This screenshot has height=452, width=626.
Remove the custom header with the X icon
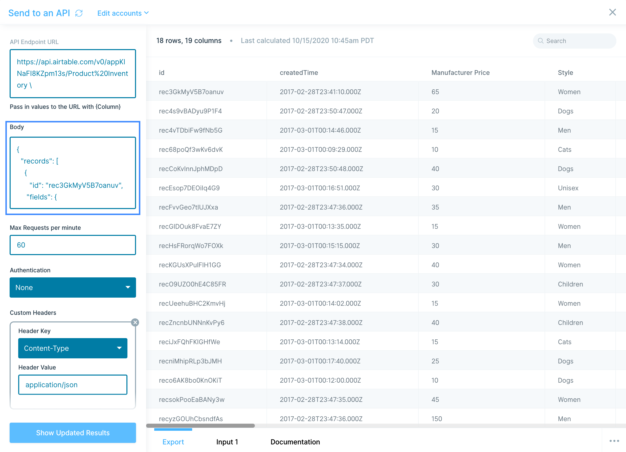135,322
